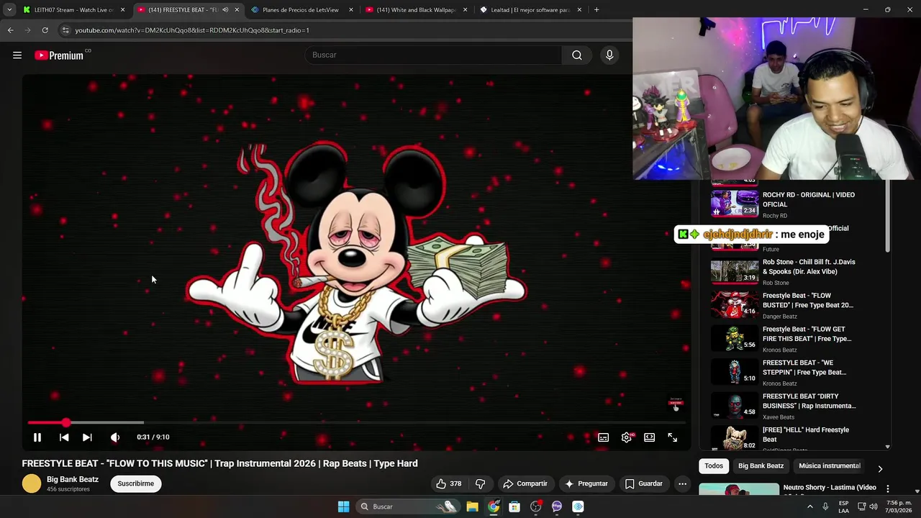Show hidden system tray icons chevron
This screenshot has height=518, width=921.
coord(809,506)
